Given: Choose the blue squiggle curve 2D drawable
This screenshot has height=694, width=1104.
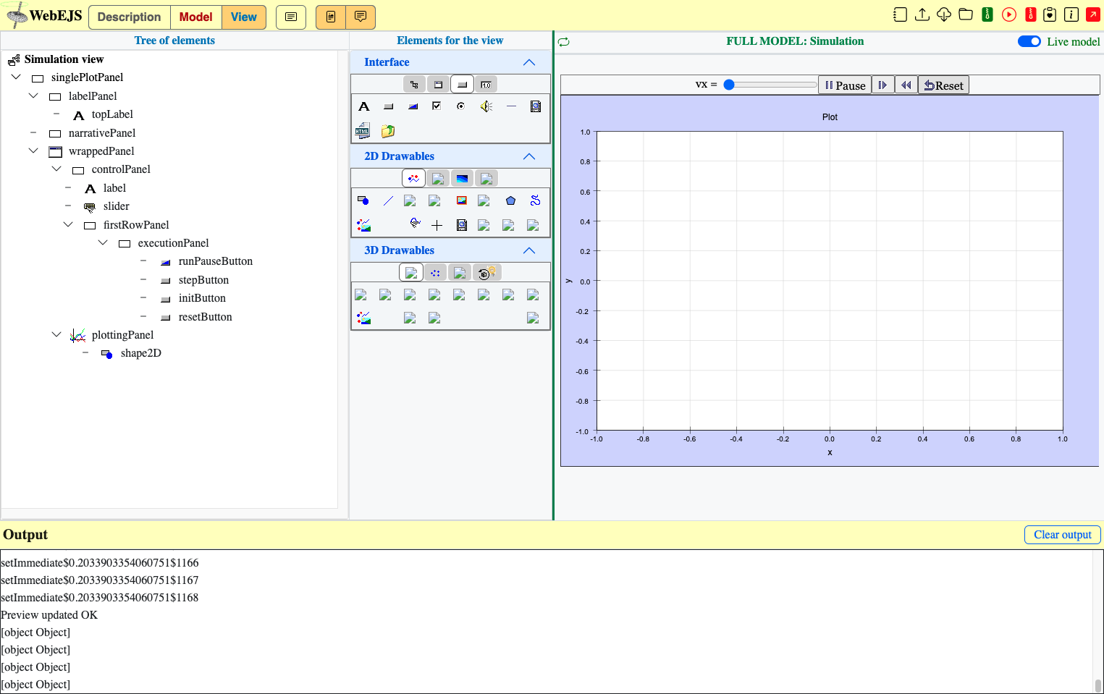Looking at the screenshot, I should point(535,200).
